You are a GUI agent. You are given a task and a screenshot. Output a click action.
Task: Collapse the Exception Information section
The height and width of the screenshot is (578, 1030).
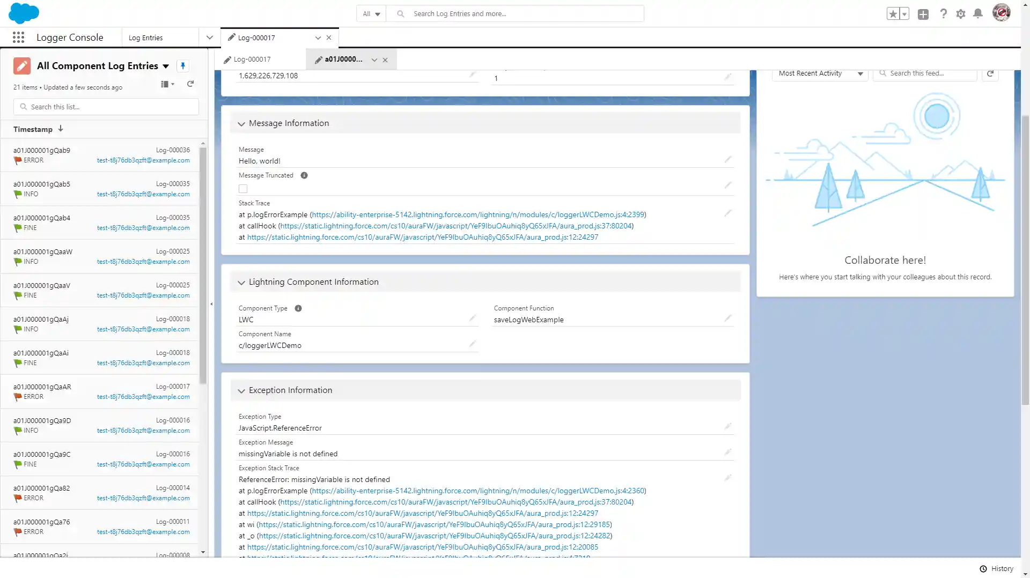tap(241, 391)
